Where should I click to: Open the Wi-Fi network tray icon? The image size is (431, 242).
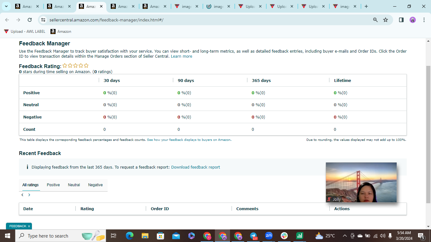coord(375,236)
